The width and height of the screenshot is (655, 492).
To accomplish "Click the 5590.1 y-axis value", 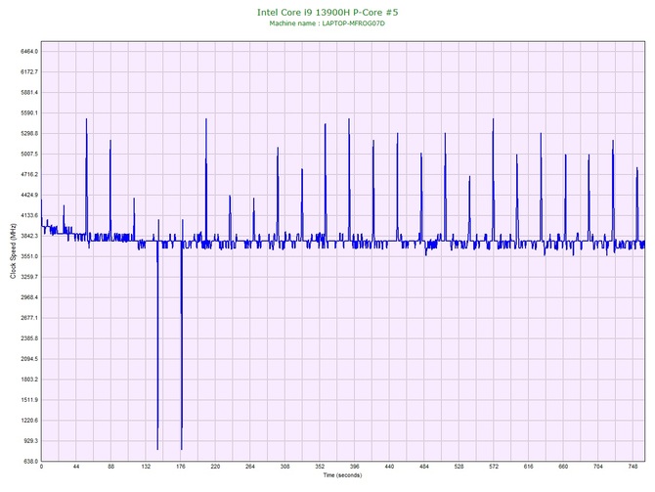I will tap(29, 112).
